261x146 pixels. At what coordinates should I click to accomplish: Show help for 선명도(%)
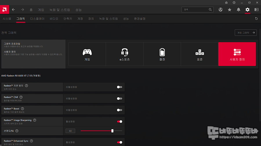click(x=17, y=131)
